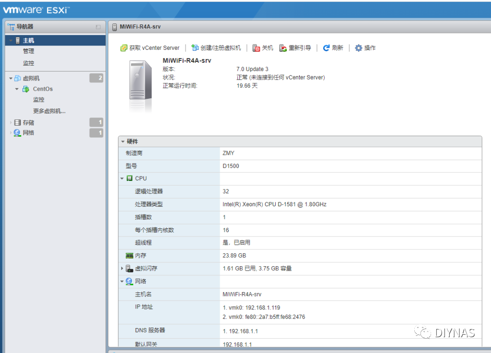The height and width of the screenshot is (353, 491).
Task: Click the 存储 storage icon
Action: pos(18,122)
